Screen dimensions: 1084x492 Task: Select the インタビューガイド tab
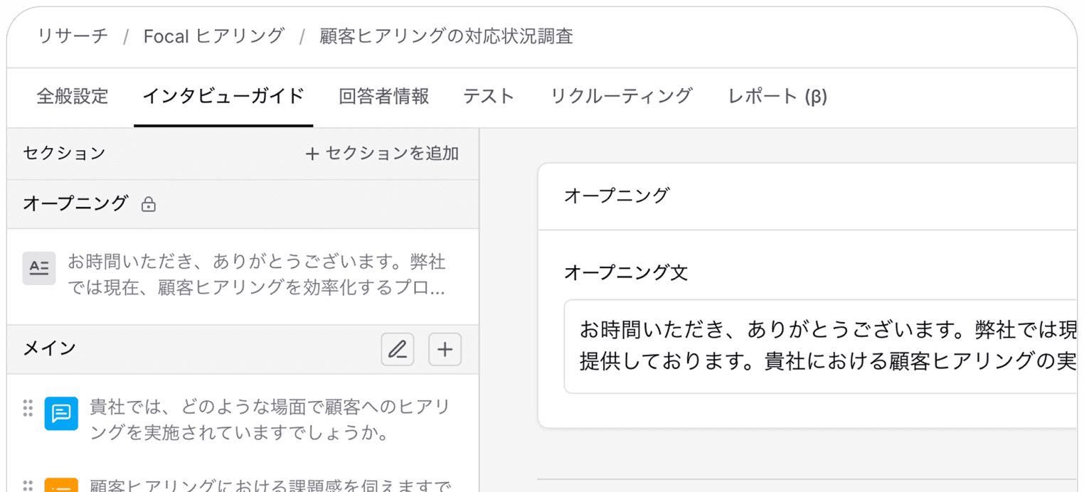[223, 96]
